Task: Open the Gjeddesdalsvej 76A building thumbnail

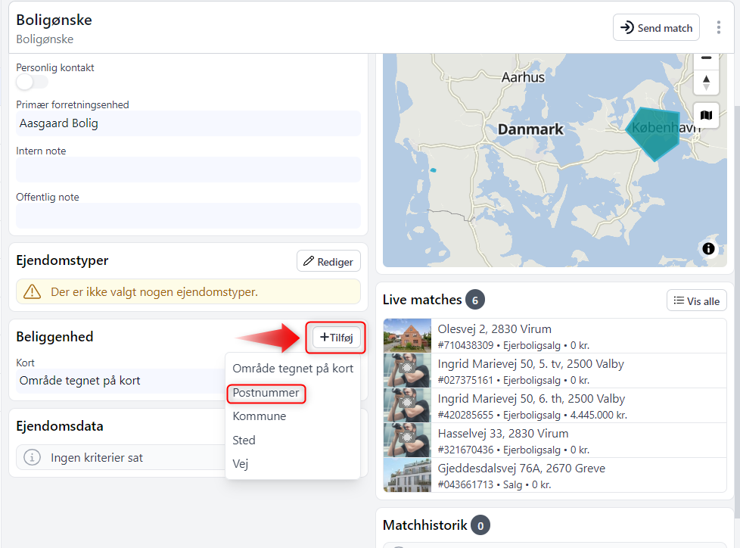Action: click(407, 475)
